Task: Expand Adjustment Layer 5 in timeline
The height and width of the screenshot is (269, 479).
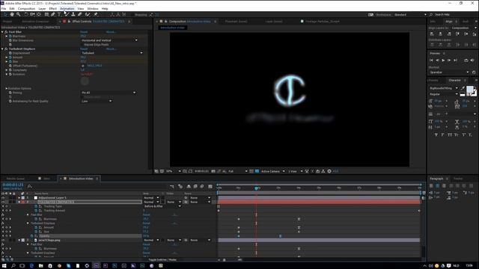Action: (x=19, y=197)
